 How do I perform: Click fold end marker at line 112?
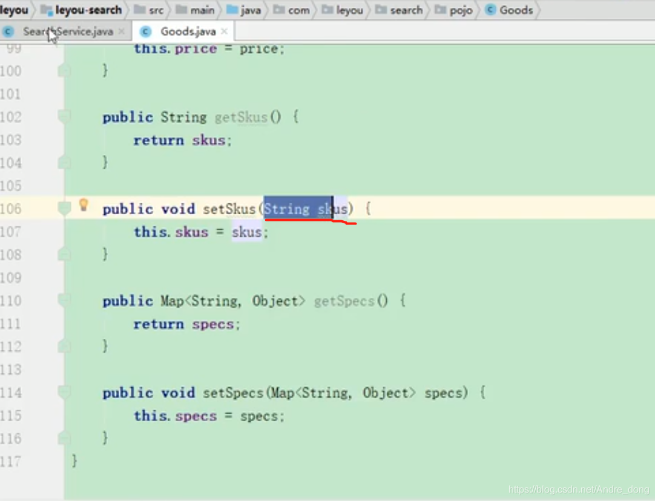pos(64,345)
